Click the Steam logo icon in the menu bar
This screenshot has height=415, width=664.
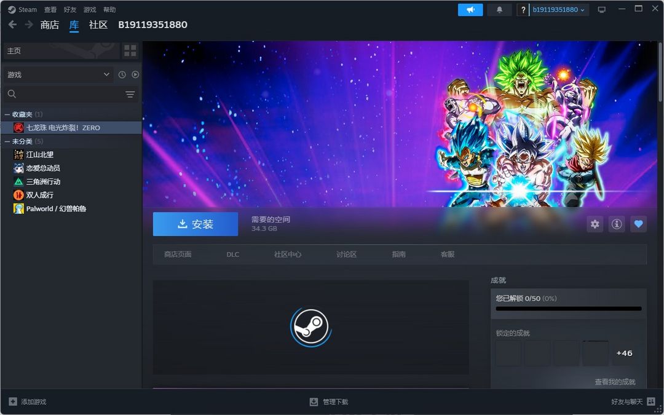[12, 9]
